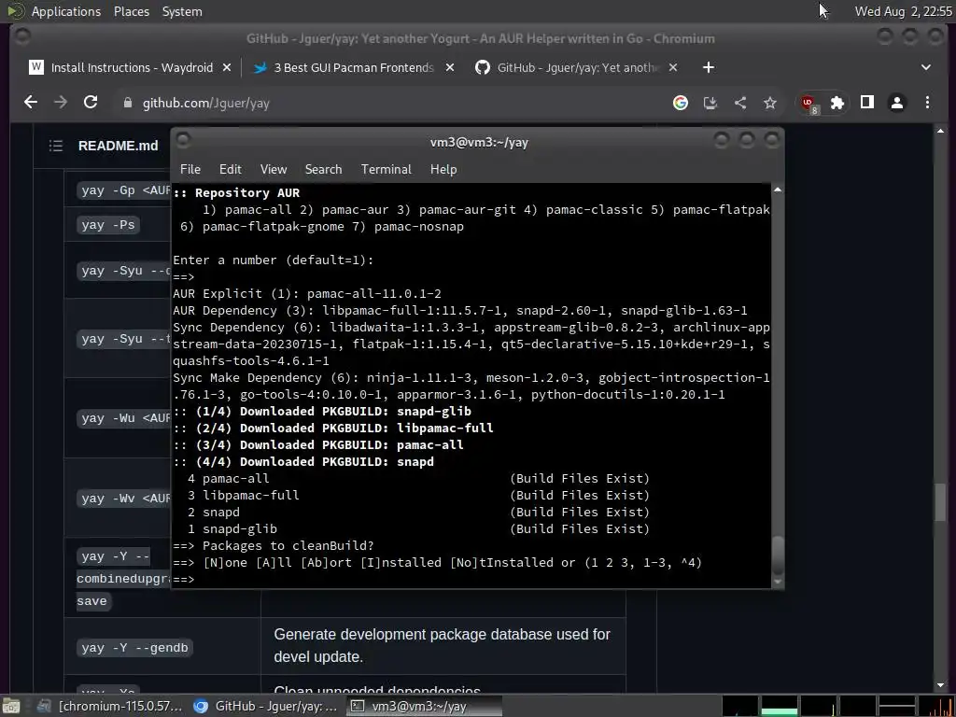Click the yay -Ps code cell

click(x=108, y=224)
